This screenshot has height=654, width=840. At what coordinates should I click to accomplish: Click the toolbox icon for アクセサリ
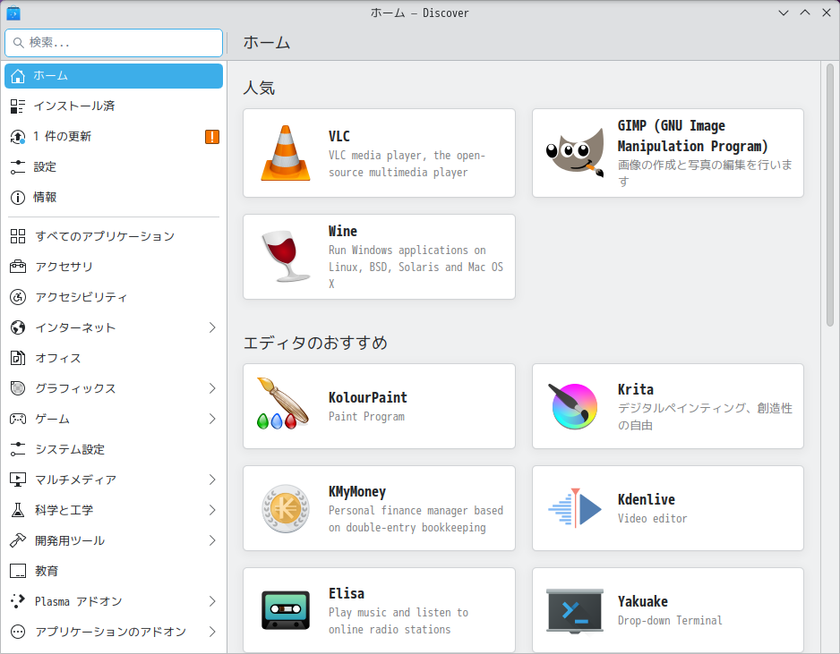18,267
